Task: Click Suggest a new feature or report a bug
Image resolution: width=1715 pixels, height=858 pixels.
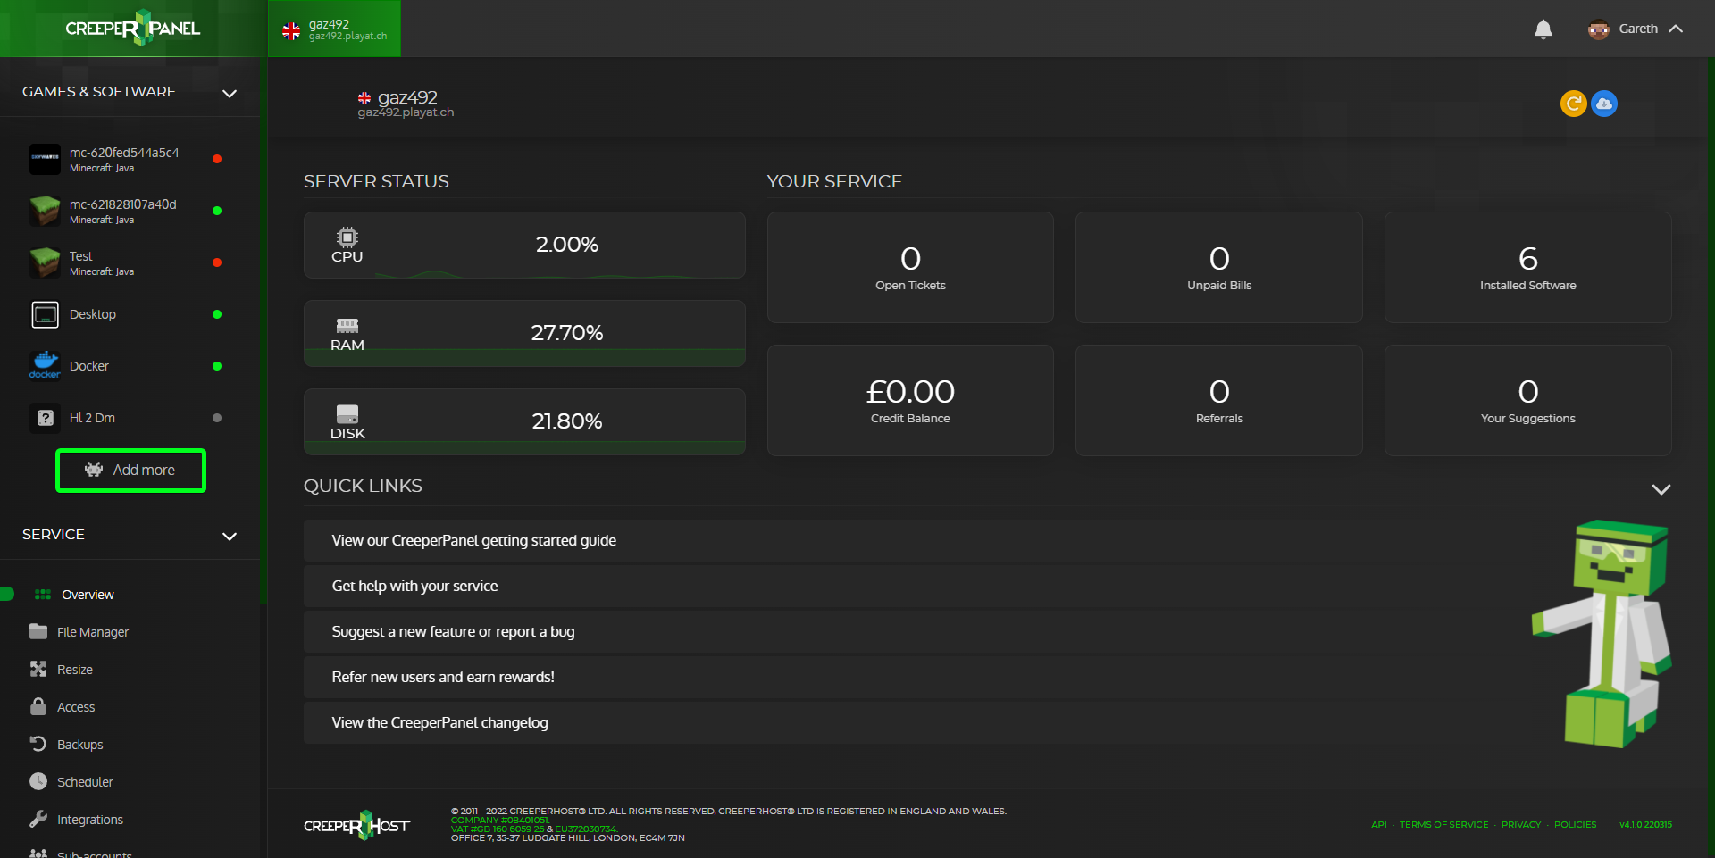Action: (453, 631)
